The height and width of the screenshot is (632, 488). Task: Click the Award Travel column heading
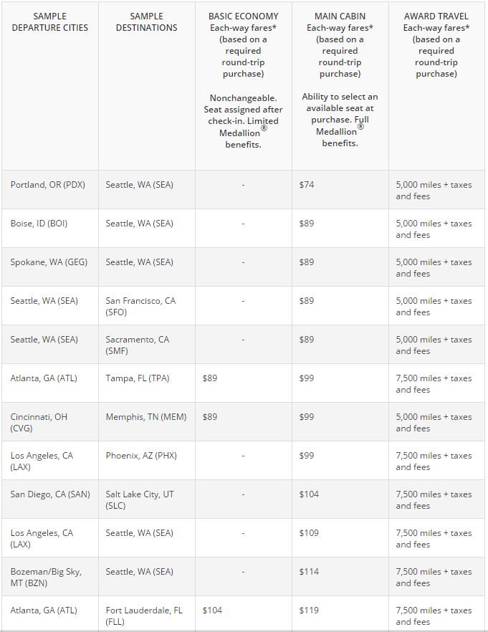pos(436,15)
